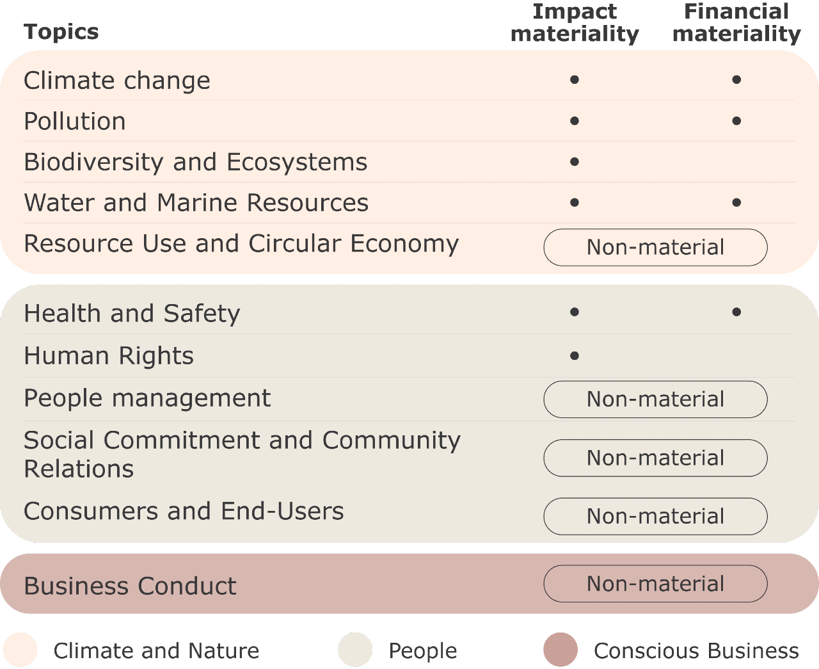Click Health and Safety financial dot

click(x=736, y=312)
